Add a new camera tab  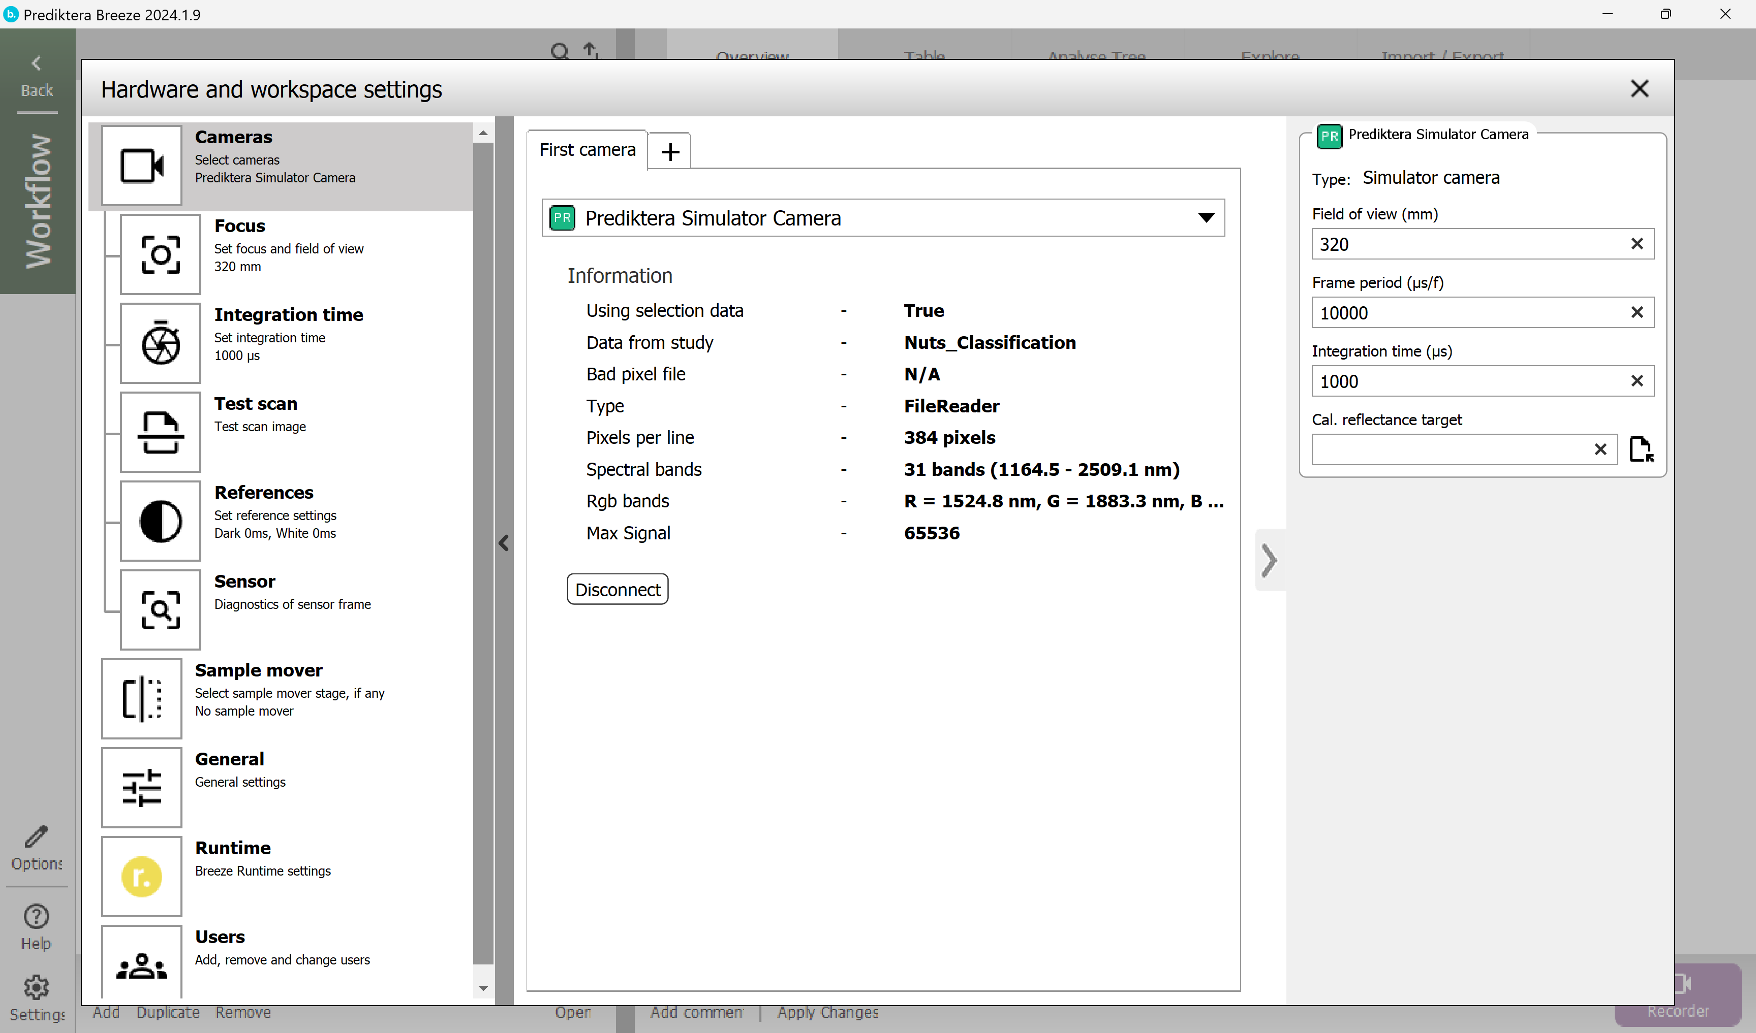coord(670,151)
